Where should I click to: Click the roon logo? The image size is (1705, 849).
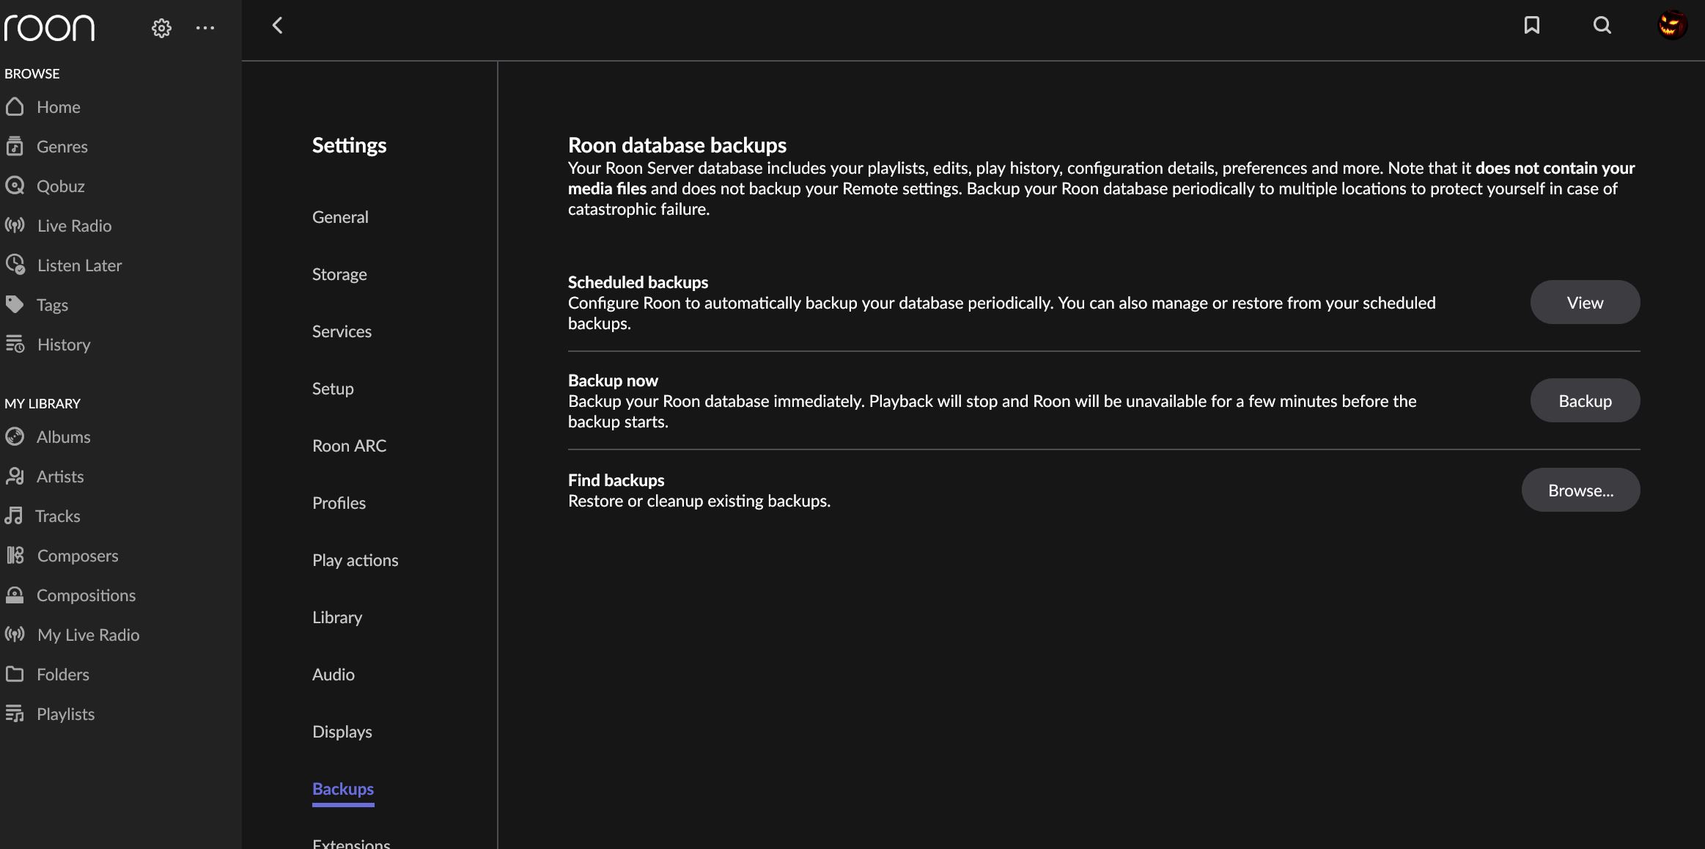coord(49,28)
